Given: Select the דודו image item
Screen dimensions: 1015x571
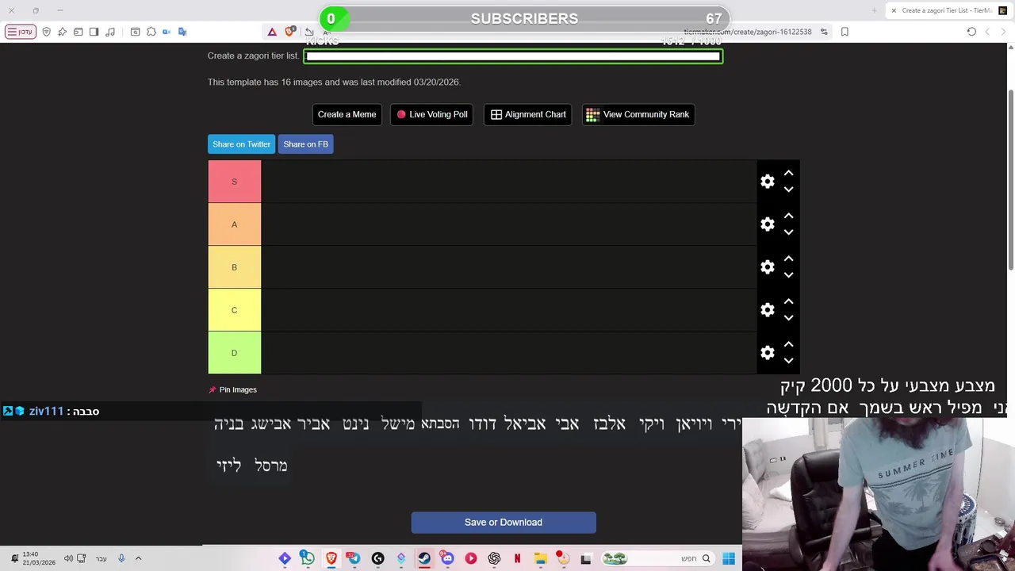Looking at the screenshot, I should point(482,424).
